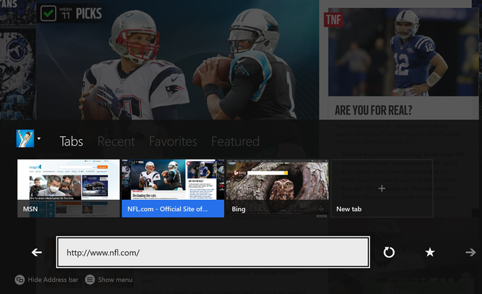This screenshot has width=482, height=294.
Task: Select the Tabs section
Action: [x=71, y=142]
